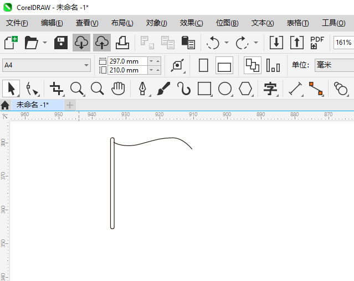The width and height of the screenshot is (354, 281).
Task: Select the Rectangle tool
Action: 204,89
